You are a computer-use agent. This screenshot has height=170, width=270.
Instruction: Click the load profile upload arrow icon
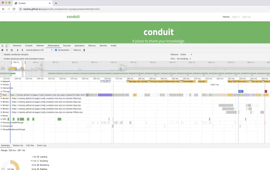(x=17, y=50)
